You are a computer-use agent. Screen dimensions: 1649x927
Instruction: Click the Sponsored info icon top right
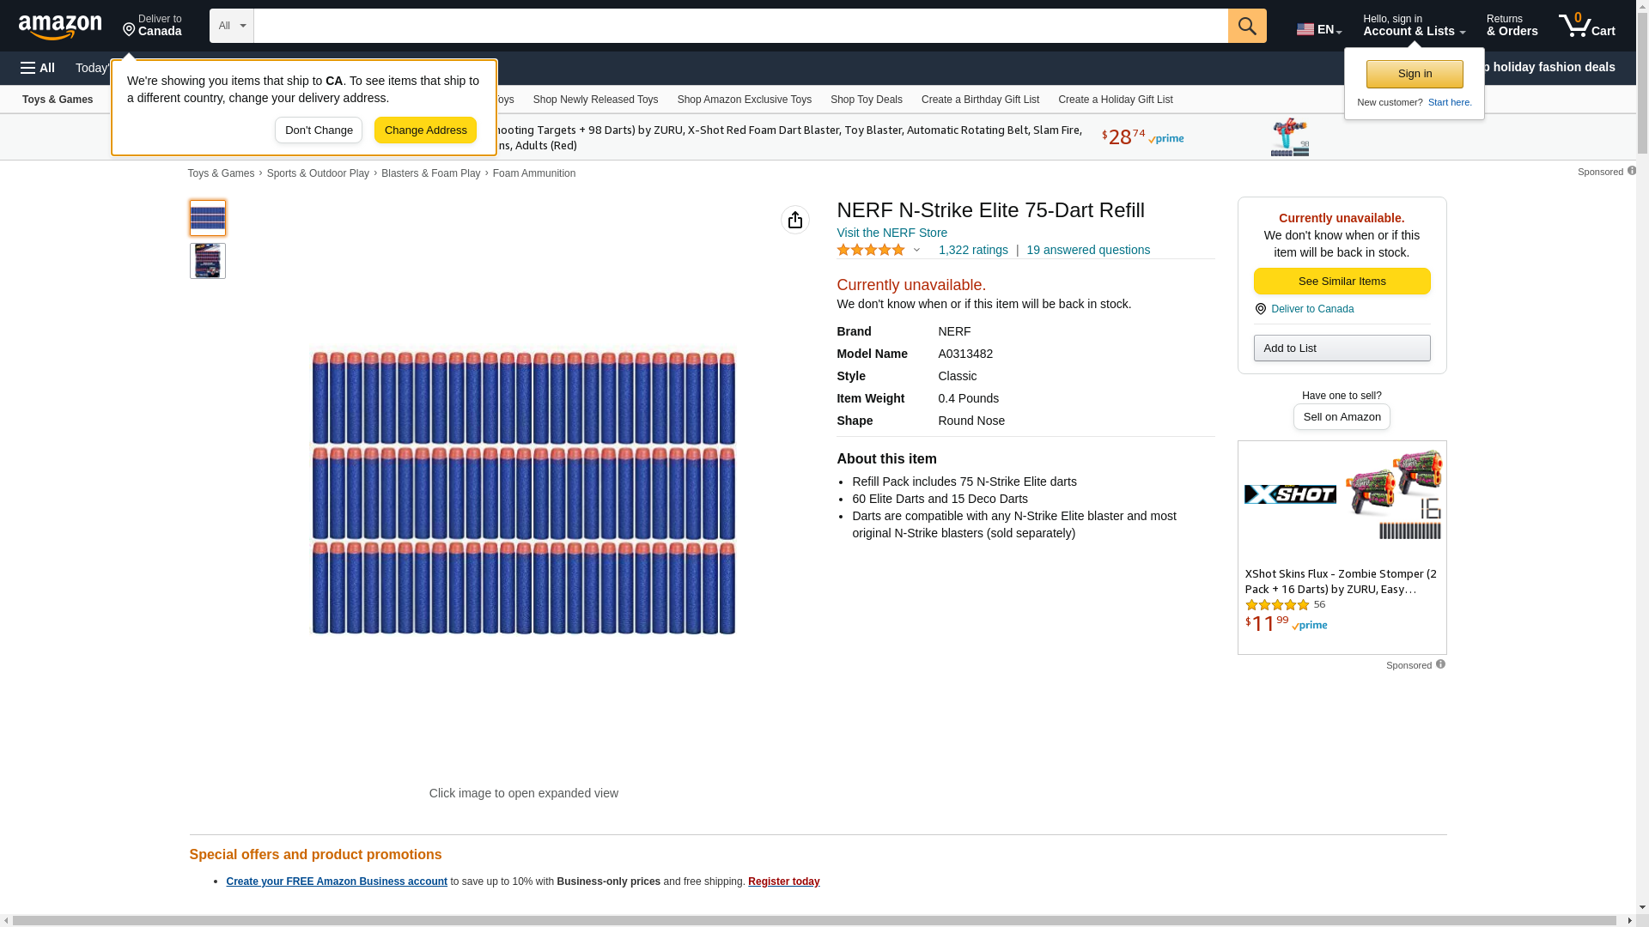1632,171
